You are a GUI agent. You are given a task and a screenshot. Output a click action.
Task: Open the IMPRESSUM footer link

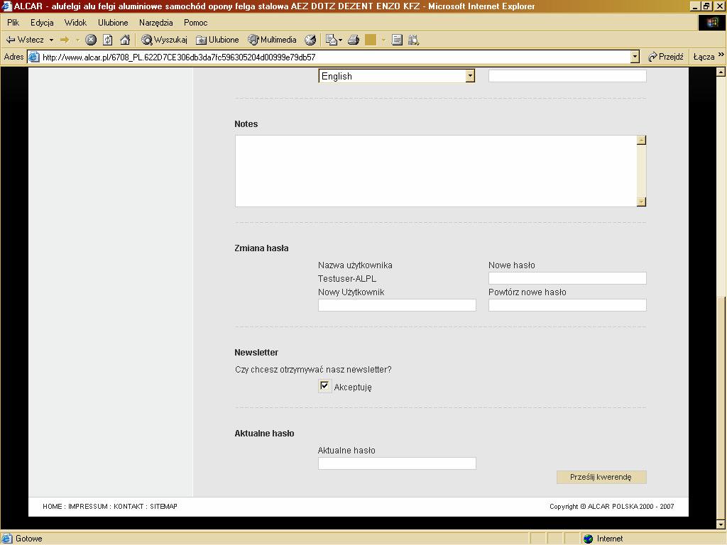[x=87, y=507]
